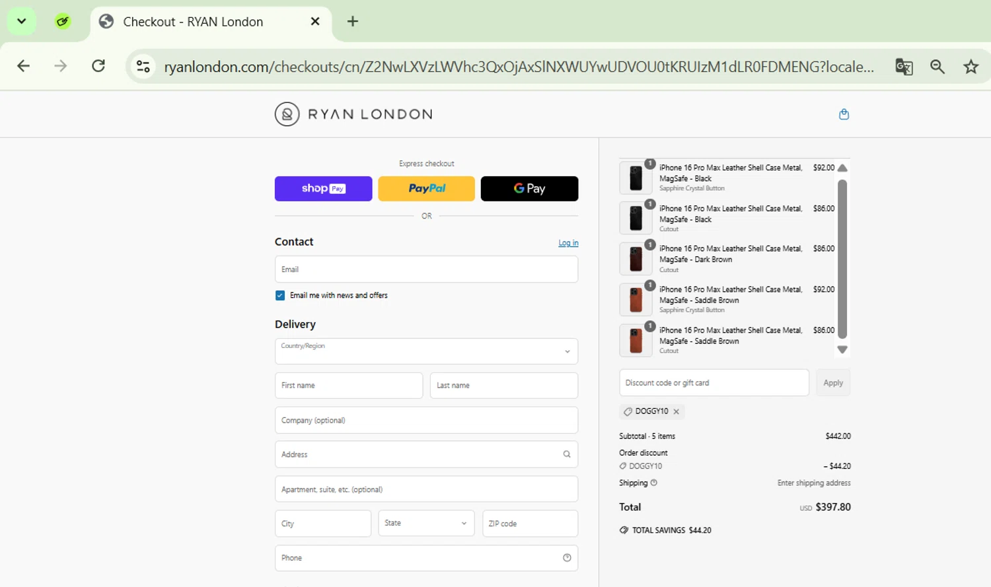991x587 pixels.
Task: Bookmark this page with star icon
Action: [971, 67]
